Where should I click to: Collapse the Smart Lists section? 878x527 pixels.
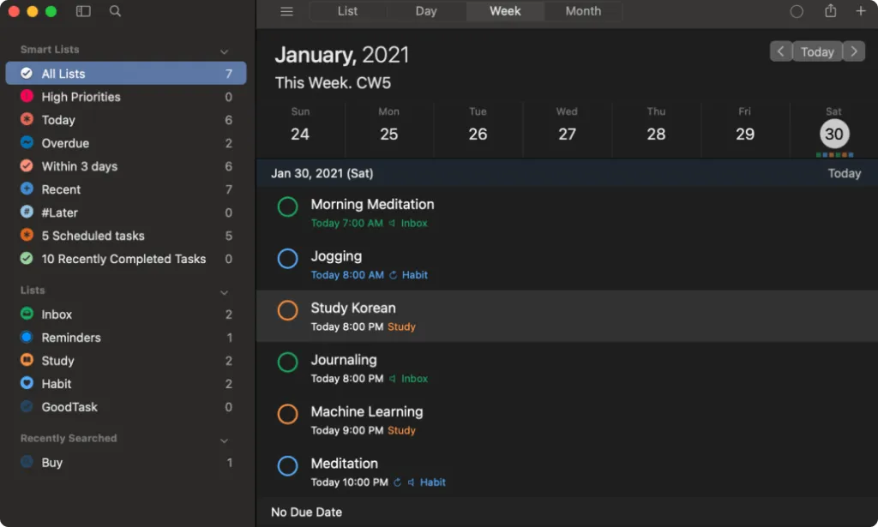coord(224,50)
